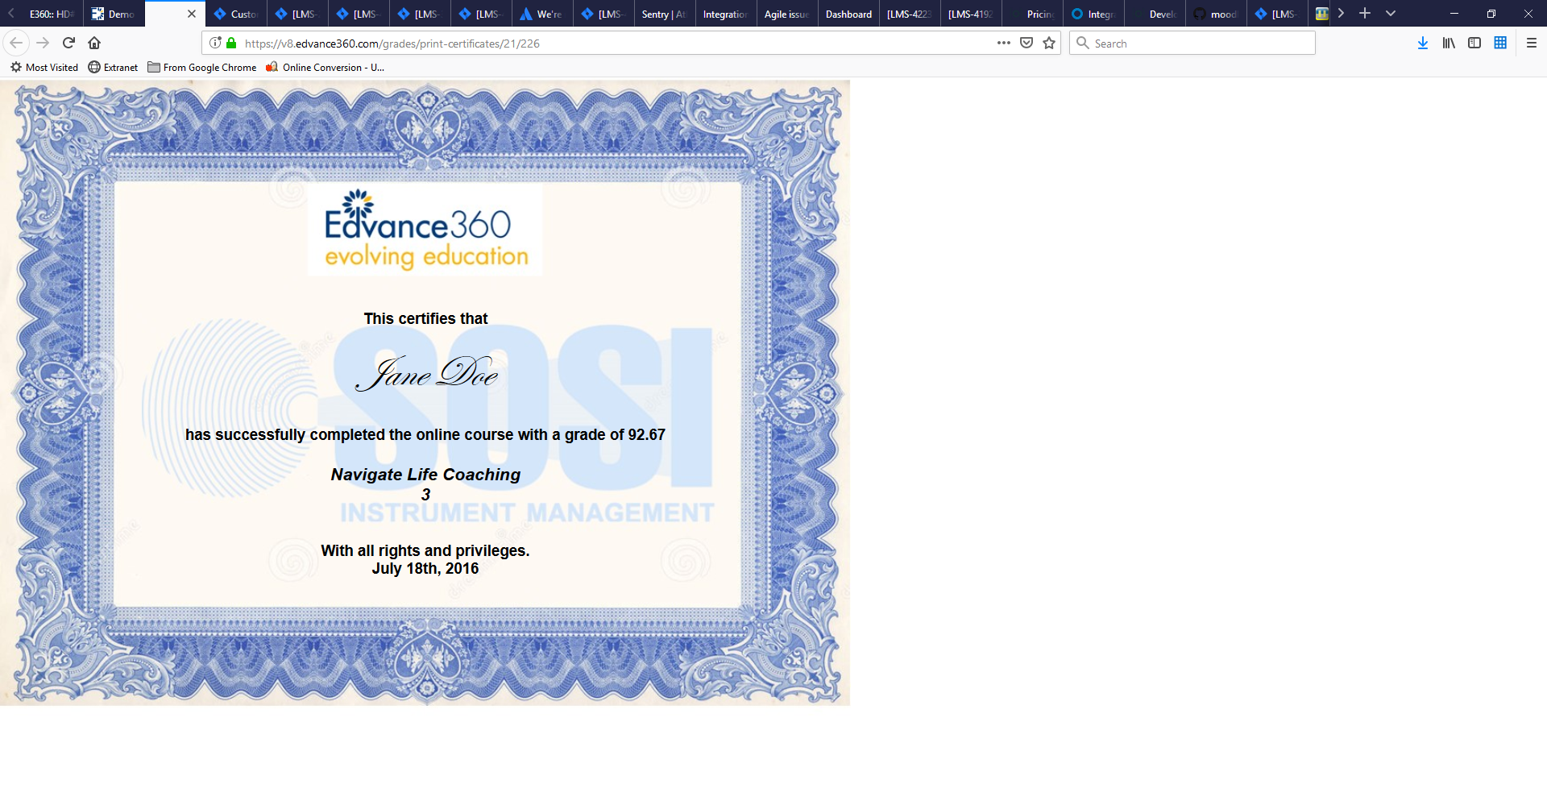The height and width of the screenshot is (805, 1547).
Task: Bookmark this page with the star icon
Action: [1049, 43]
